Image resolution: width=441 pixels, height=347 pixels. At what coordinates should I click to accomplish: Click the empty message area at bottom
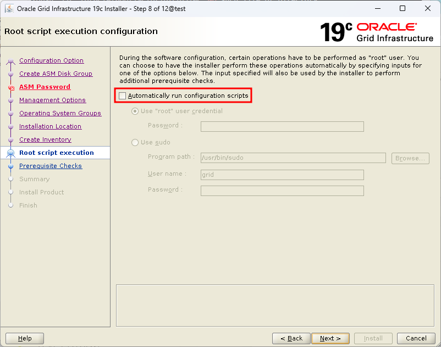tap(275, 305)
